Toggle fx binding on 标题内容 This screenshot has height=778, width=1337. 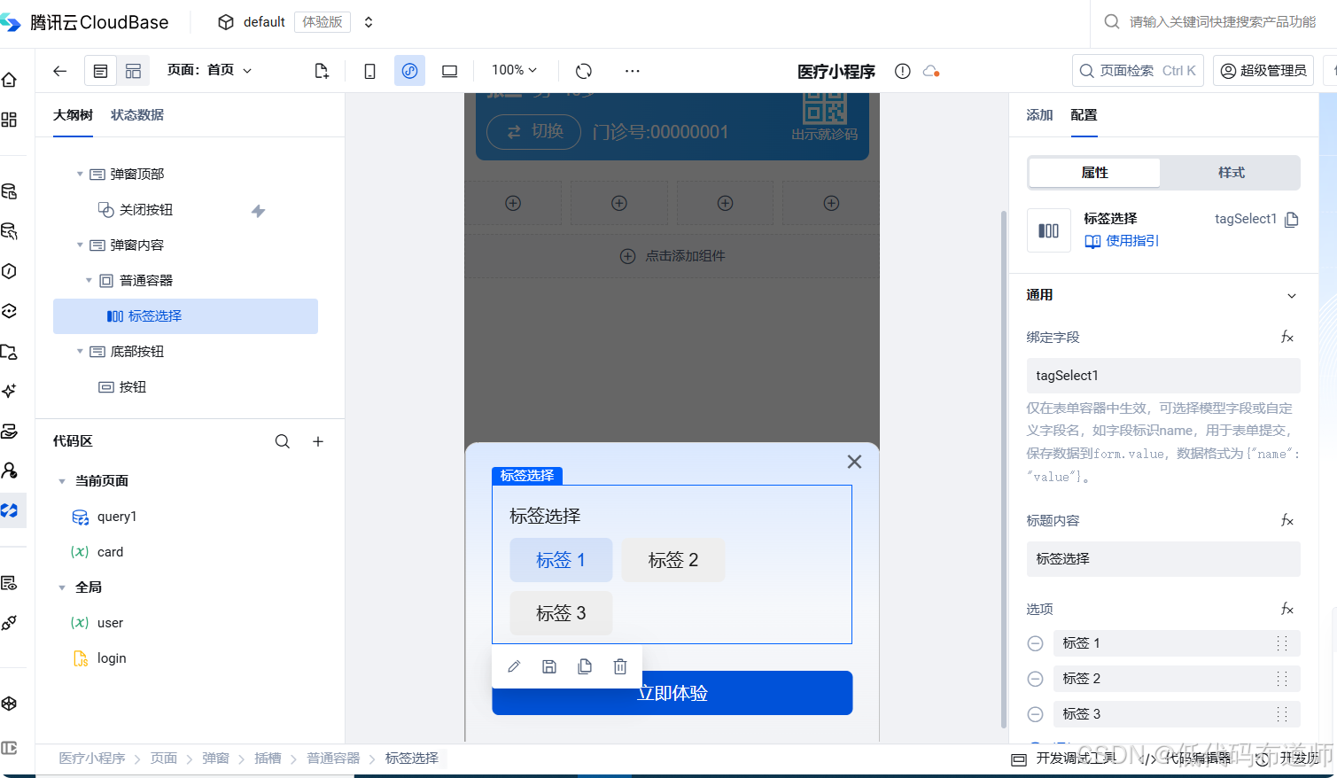pyautogui.click(x=1287, y=520)
